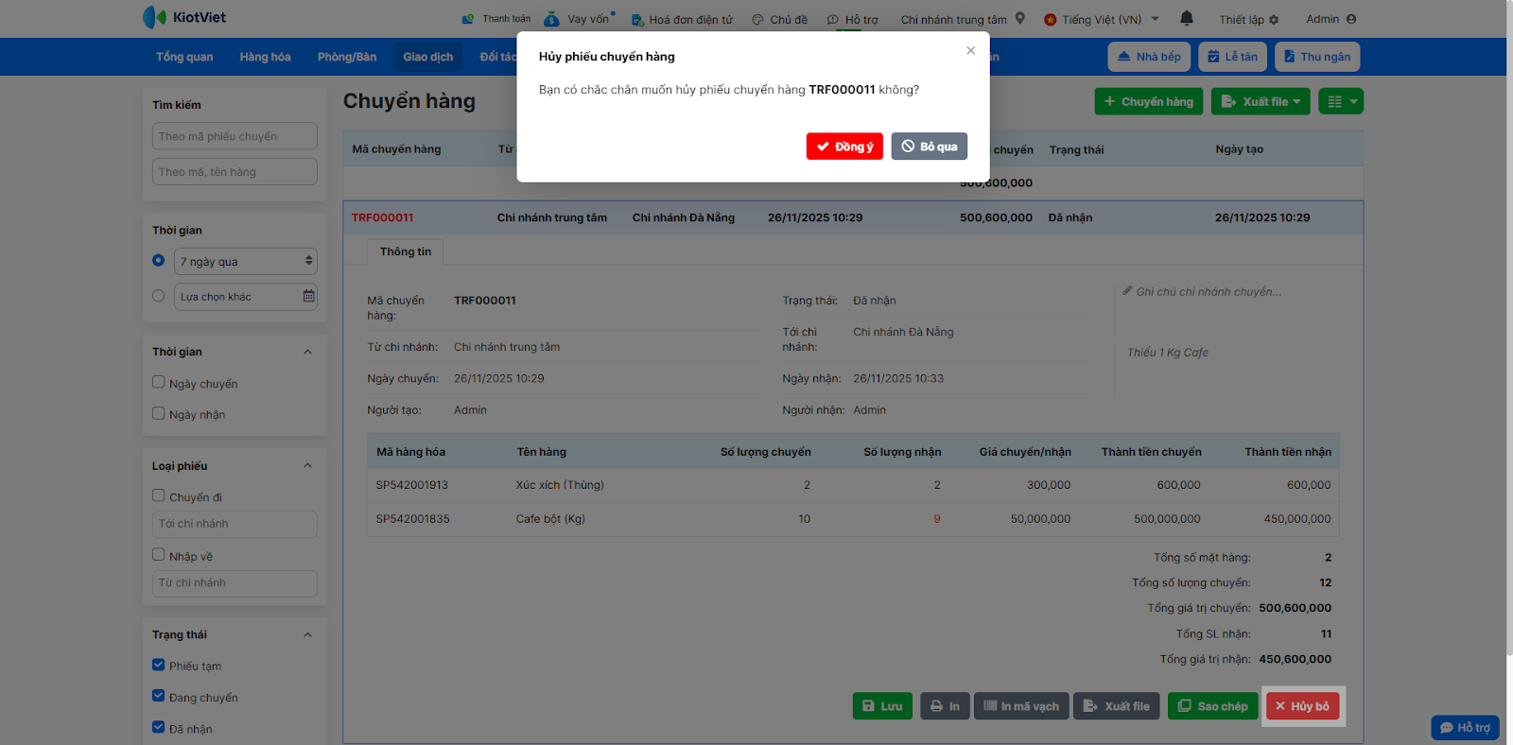Close the Hủy phiếu dialog
1513x745 pixels.
pyautogui.click(x=970, y=50)
